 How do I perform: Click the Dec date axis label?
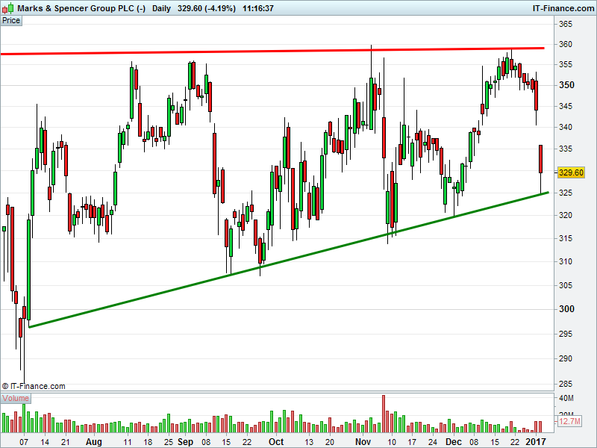click(x=454, y=442)
